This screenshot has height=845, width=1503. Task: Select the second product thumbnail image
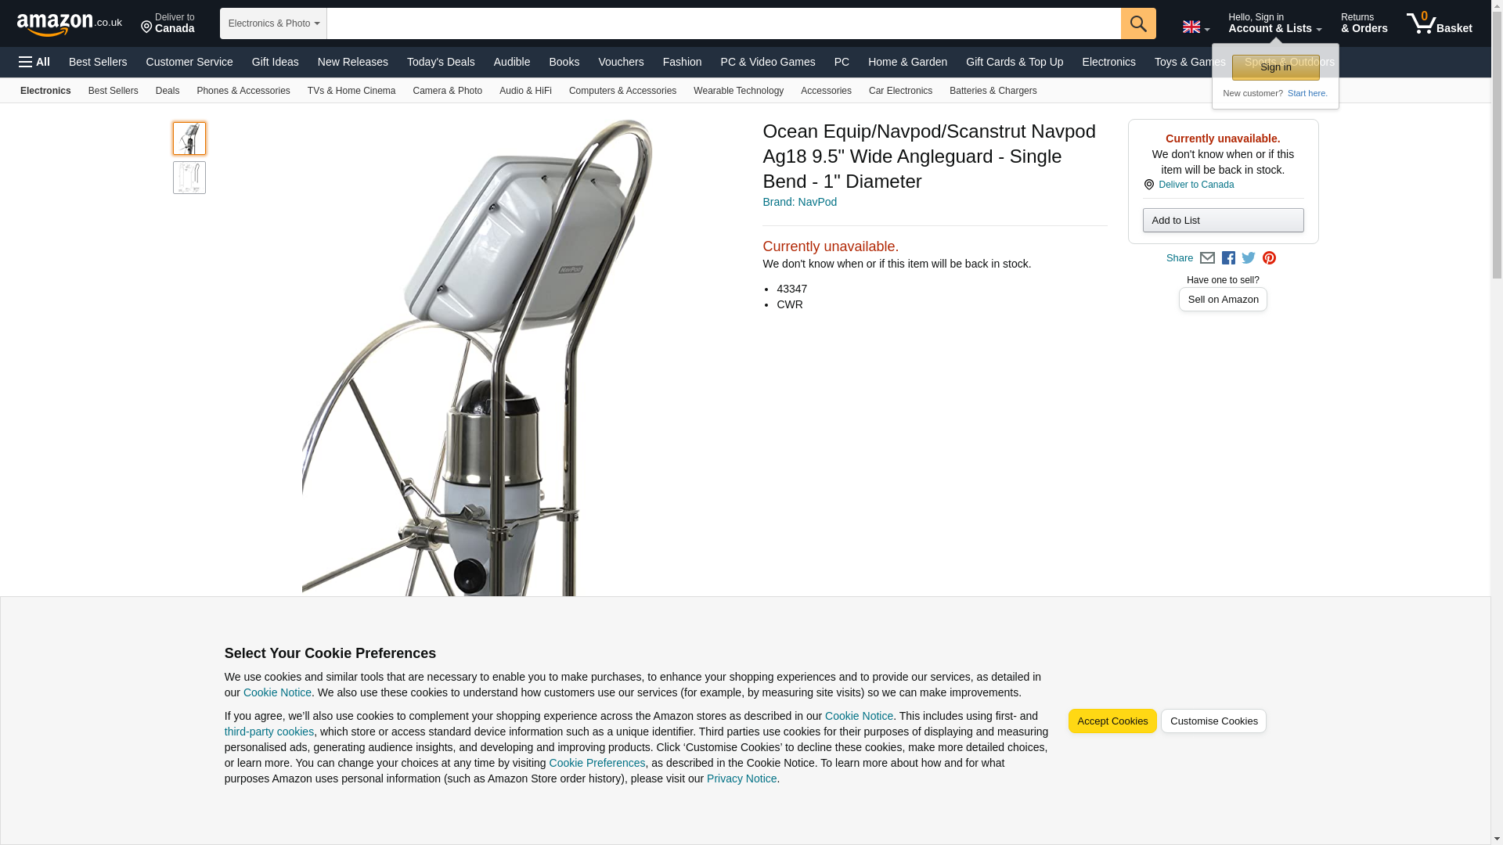coord(189,178)
